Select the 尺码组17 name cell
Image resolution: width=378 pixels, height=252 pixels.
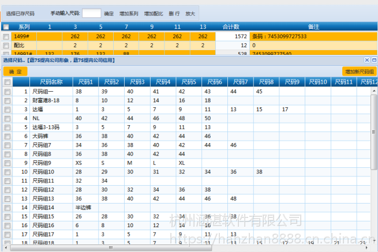pos(51,234)
